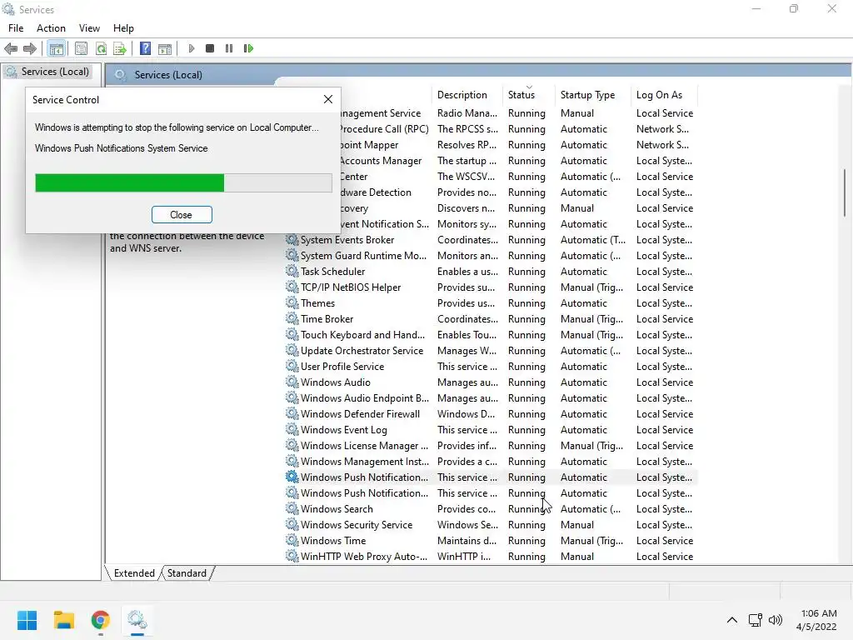Start the service with the play icon

click(x=192, y=48)
